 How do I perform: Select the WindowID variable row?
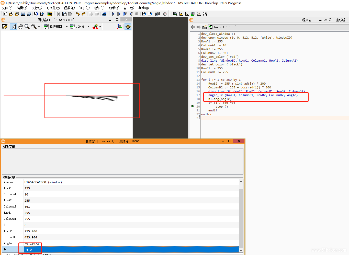coord(121,182)
